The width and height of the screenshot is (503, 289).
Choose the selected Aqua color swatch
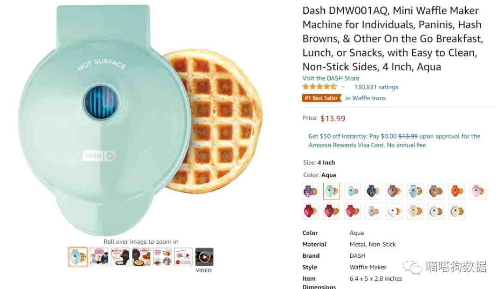[332, 191]
